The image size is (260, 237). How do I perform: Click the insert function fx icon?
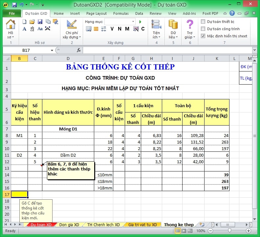click(79, 50)
